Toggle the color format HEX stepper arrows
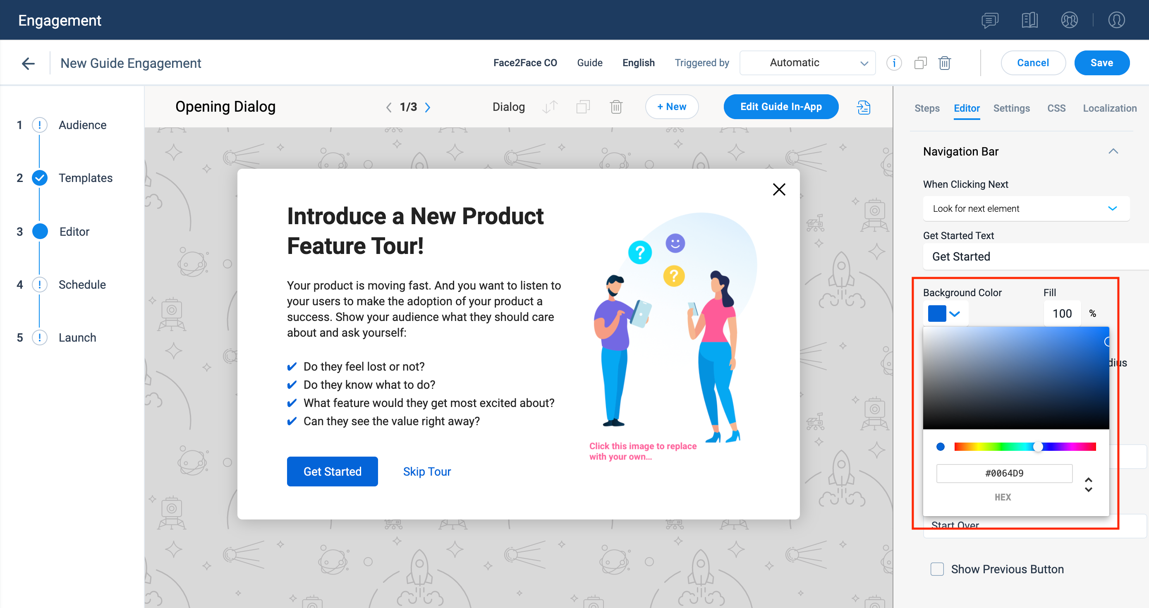 click(1088, 484)
